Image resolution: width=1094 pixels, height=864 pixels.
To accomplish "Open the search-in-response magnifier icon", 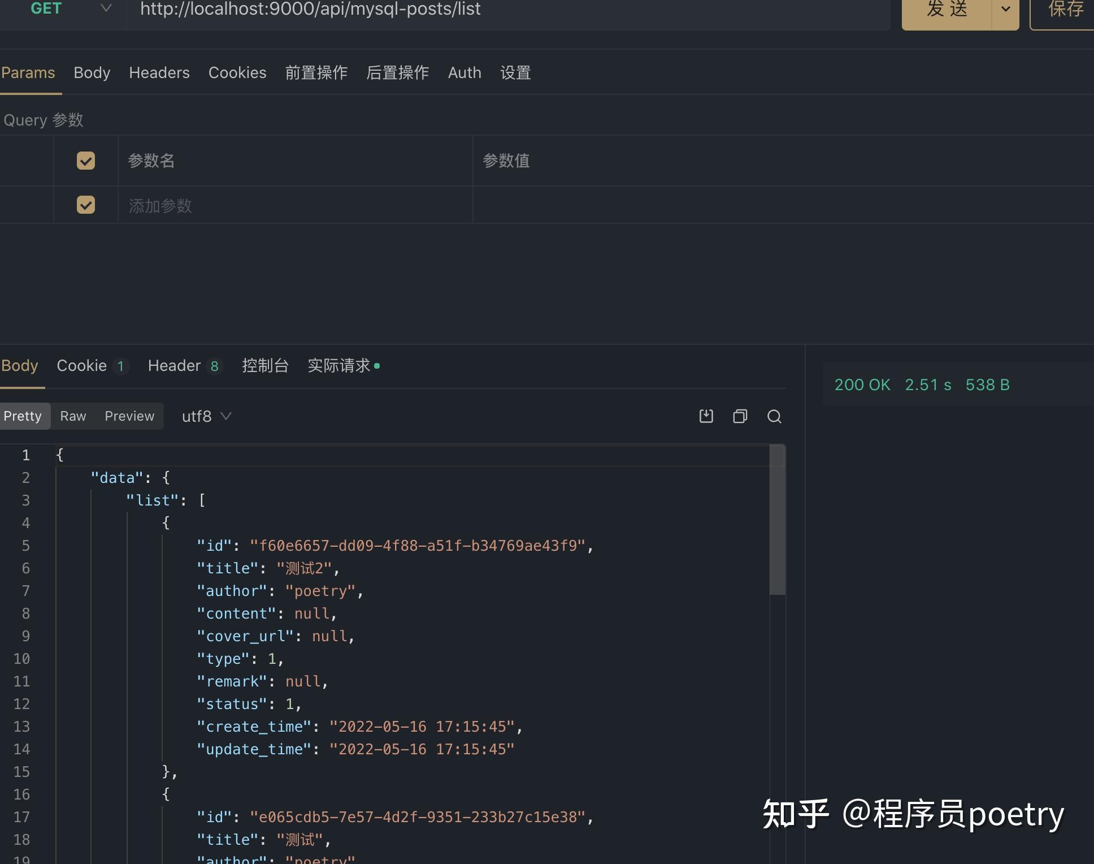I will [774, 416].
